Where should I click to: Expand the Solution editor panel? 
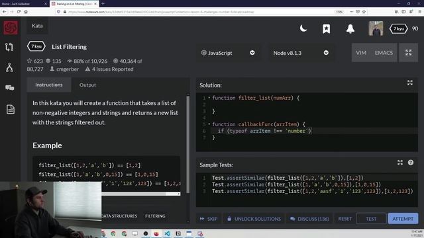tap(410, 83)
